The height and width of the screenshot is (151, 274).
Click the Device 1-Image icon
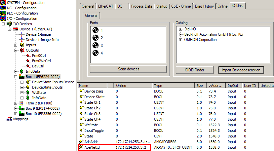tap(22, 34)
